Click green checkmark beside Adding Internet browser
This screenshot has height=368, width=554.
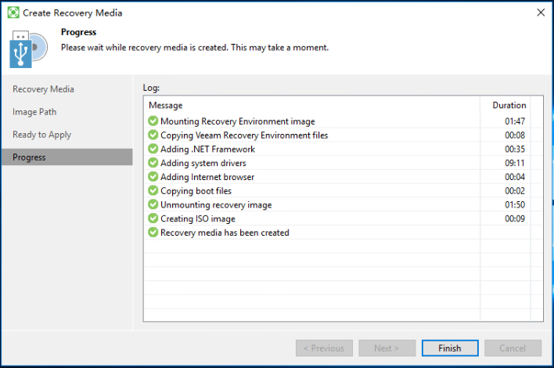tap(153, 177)
